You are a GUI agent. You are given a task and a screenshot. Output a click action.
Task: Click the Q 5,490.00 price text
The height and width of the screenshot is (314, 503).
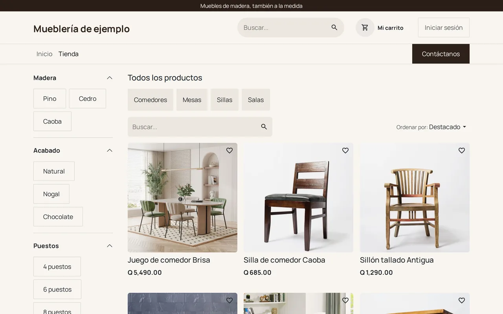[145, 272]
